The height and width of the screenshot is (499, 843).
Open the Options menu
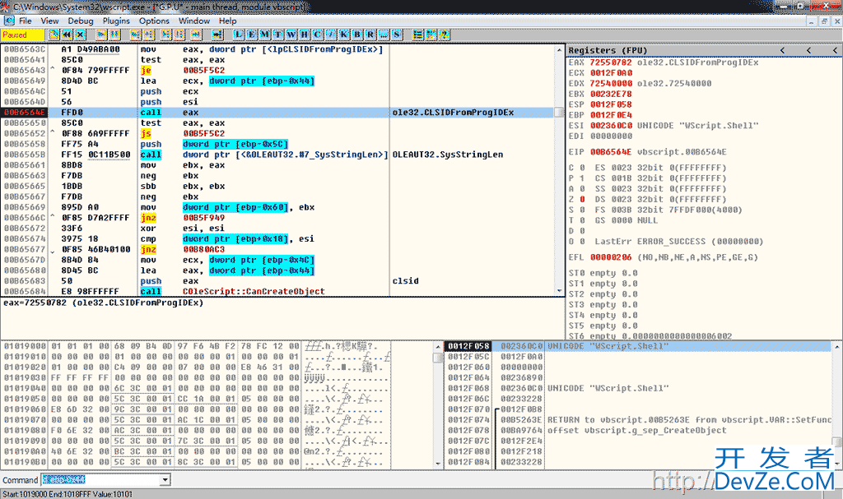pos(154,21)
